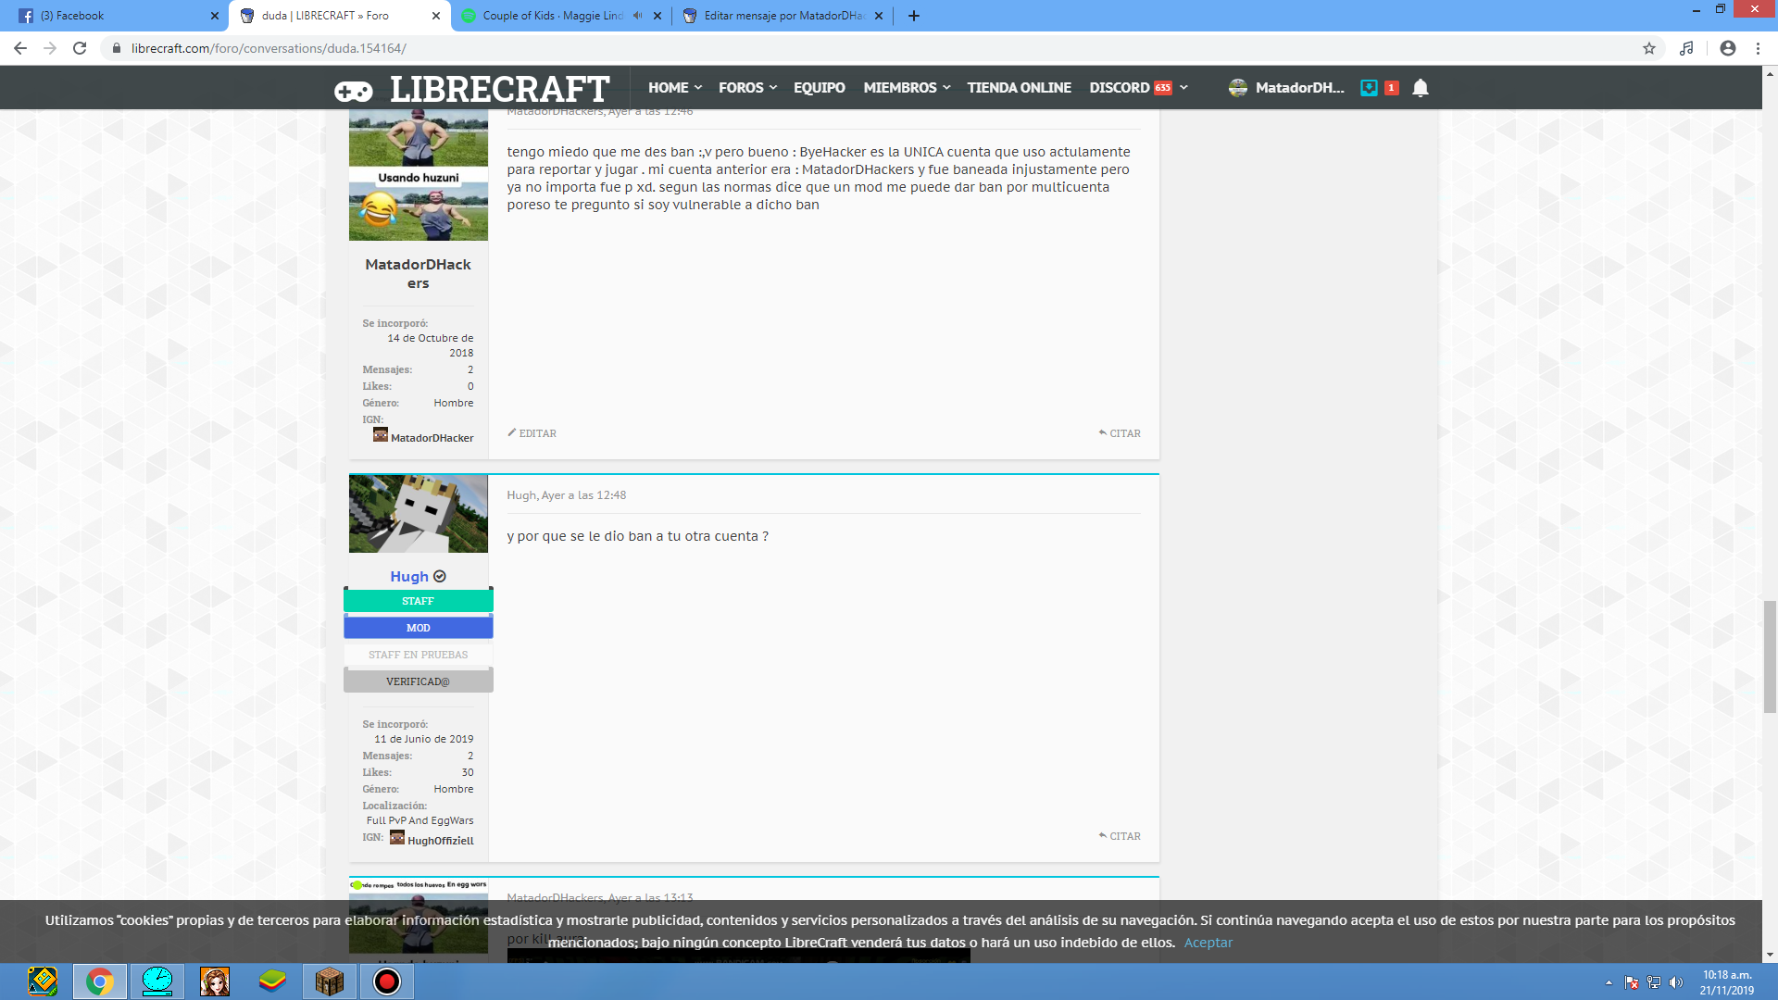The height and width of the screenshot is (1000, 1778).
Task: Open Hugh's Minecraft avatar image
Action: point(418,514)
